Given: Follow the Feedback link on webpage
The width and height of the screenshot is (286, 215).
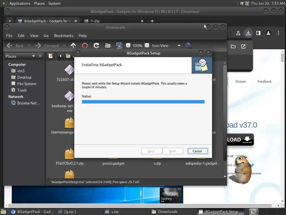Looking at the screenshot, I should [264, 81].
